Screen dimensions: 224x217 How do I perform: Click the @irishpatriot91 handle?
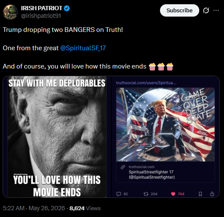pos(41,16)
